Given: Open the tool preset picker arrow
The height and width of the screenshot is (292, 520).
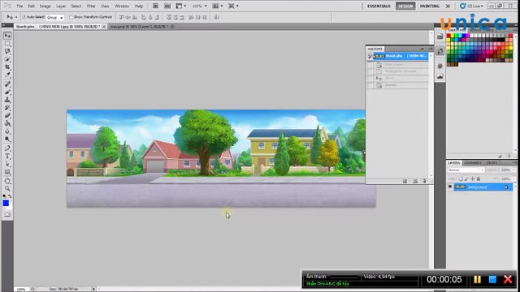Looking at the screenshot, I should pos(16,17).
